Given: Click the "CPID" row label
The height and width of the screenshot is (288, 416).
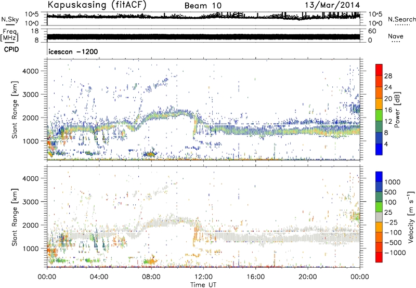Looking at the screenshot, I should (x=11, y=49).
